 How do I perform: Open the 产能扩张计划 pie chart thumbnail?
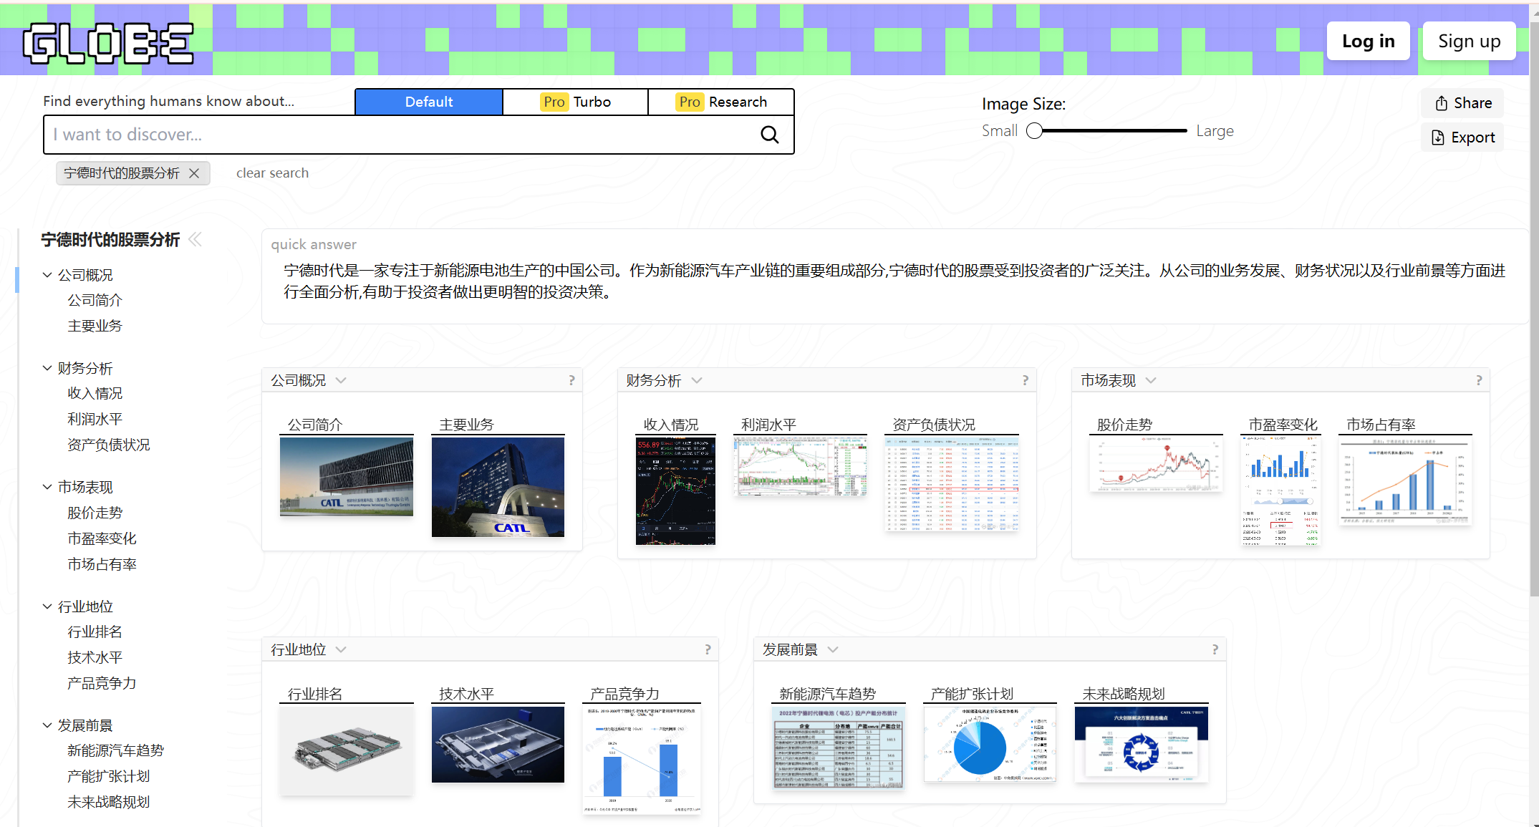990,744
